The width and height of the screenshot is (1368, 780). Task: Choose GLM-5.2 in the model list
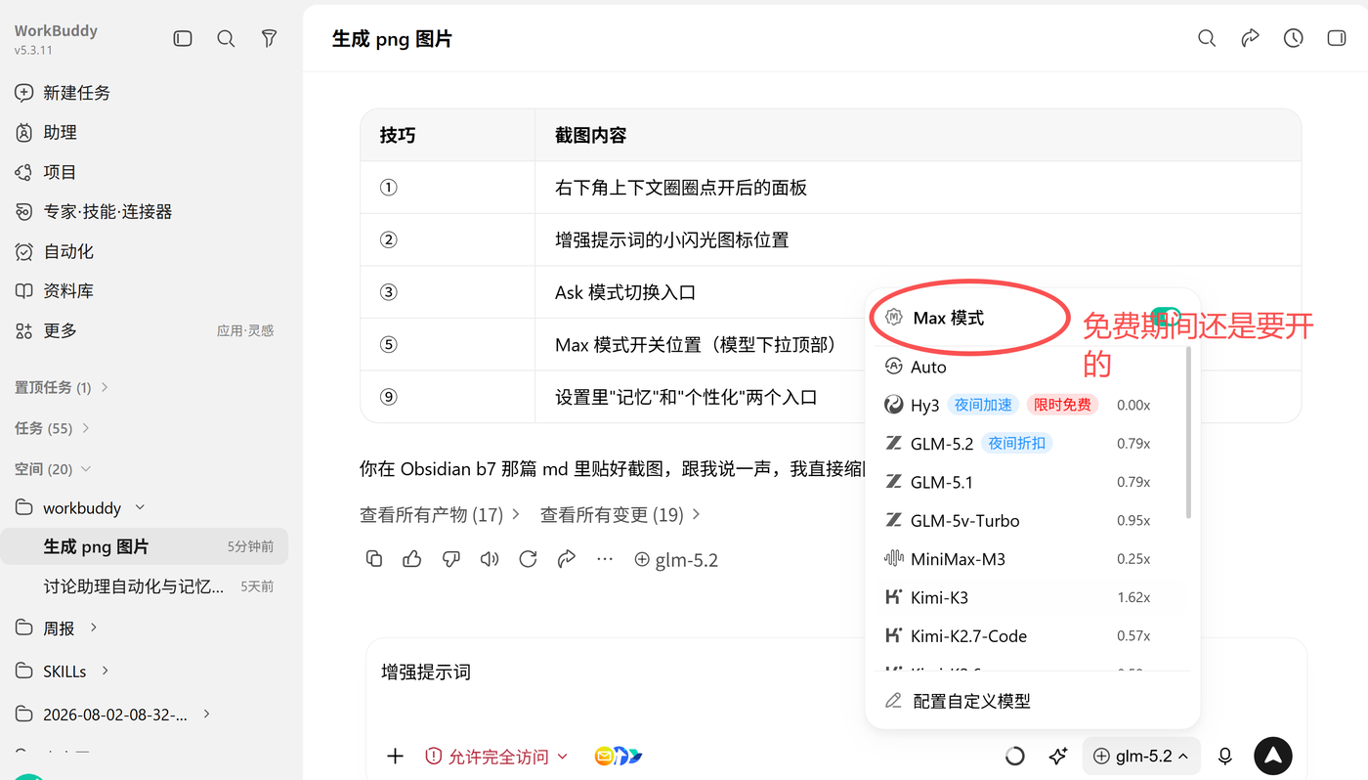tap(1025, 443)
